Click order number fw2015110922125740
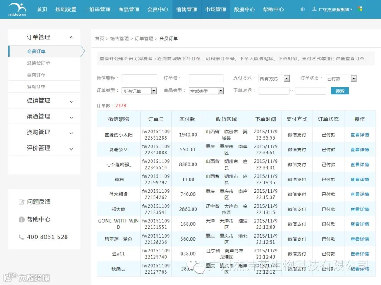The height and width of the screenshot is (285, 381). tap(156, 254)
